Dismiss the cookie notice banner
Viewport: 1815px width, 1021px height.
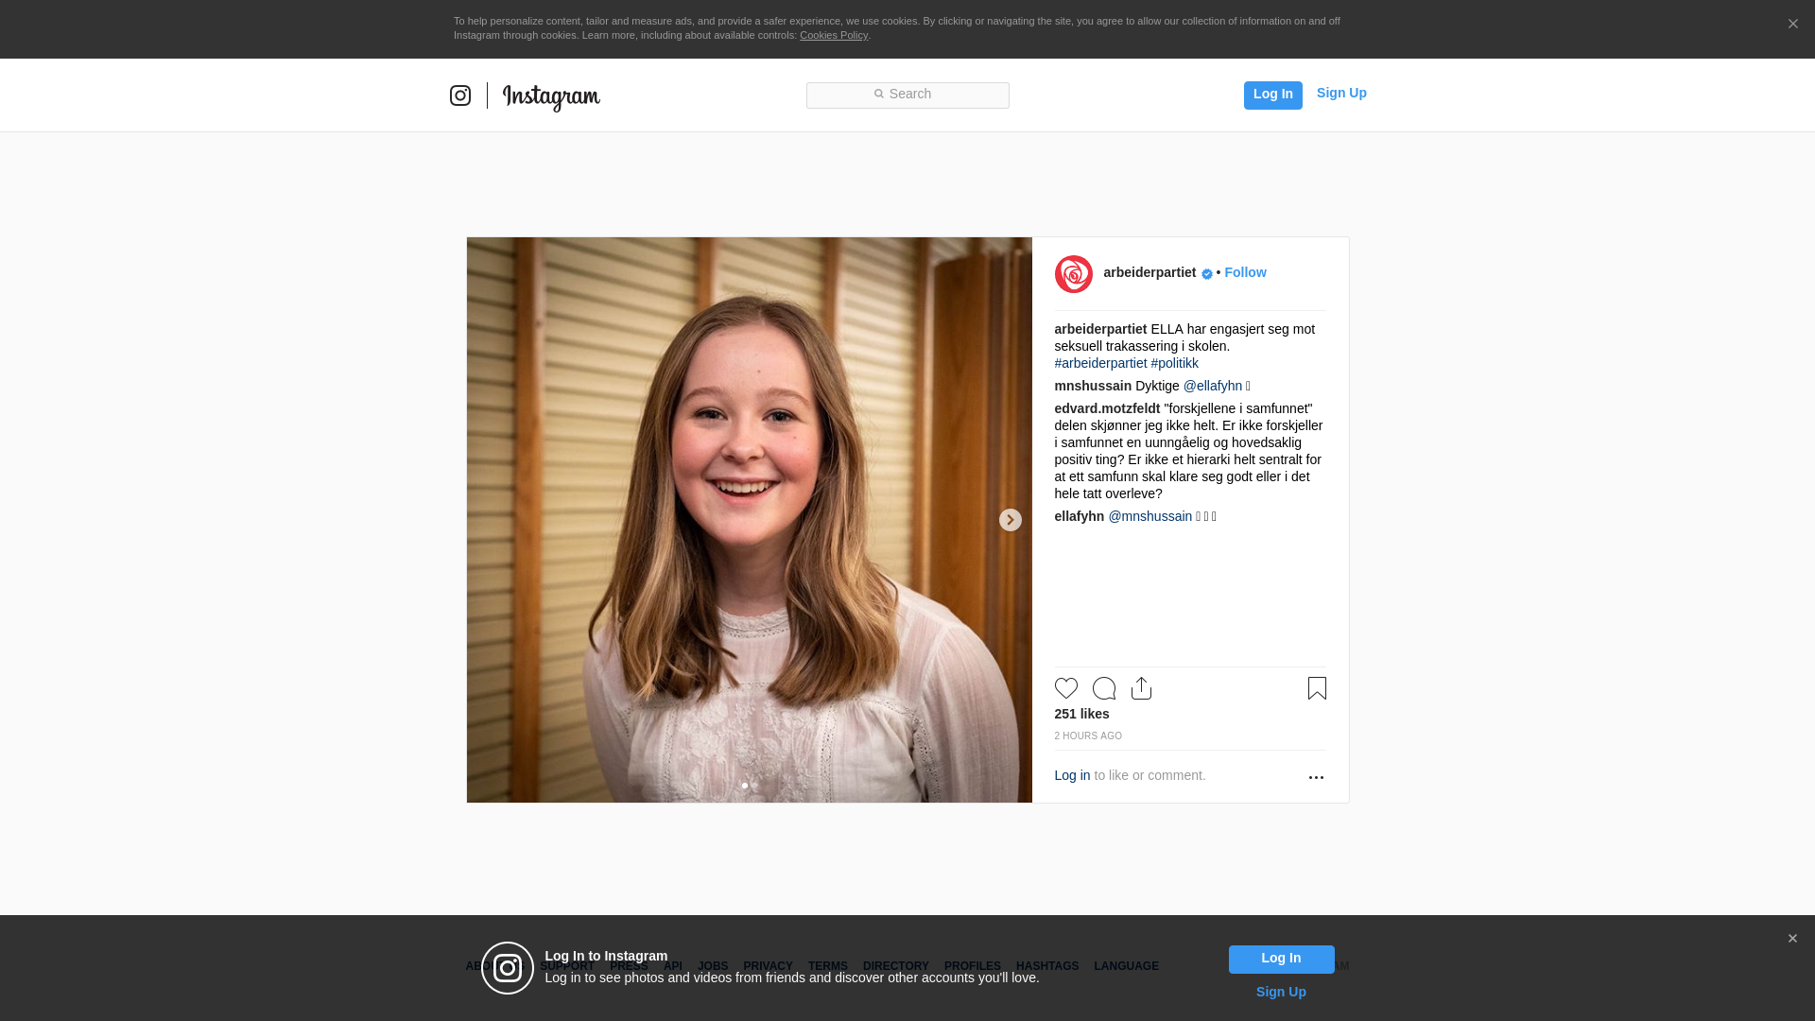point(1792,24)
